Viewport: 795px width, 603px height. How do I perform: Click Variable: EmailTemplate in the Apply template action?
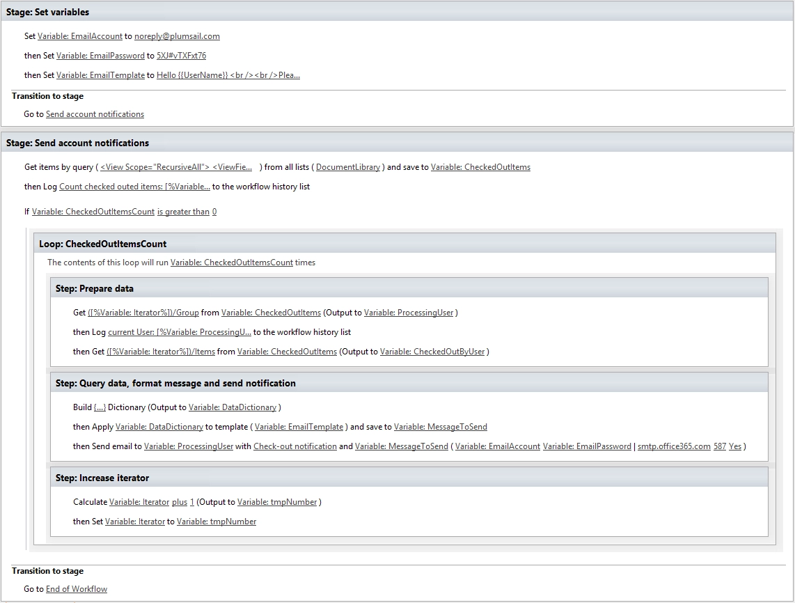pyautogui.click(x=299, y=427)
